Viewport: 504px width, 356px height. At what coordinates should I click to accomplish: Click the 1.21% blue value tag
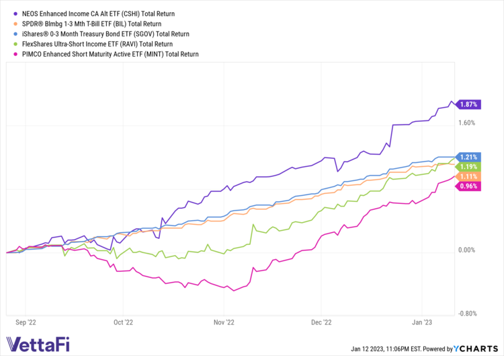point(467,156)
